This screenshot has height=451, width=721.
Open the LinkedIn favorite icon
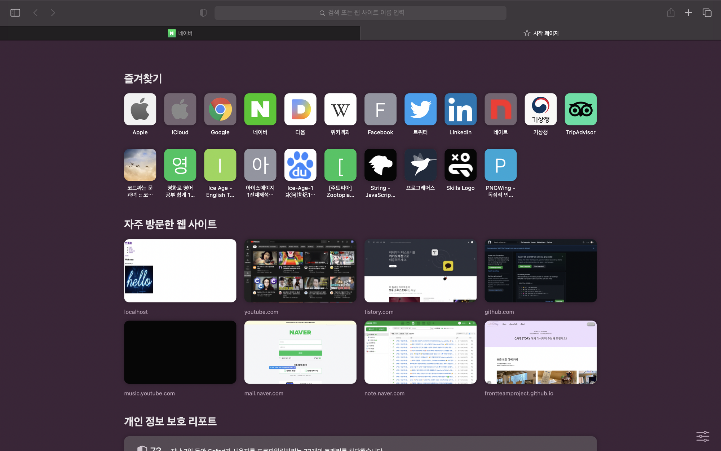tap(460, 109)
